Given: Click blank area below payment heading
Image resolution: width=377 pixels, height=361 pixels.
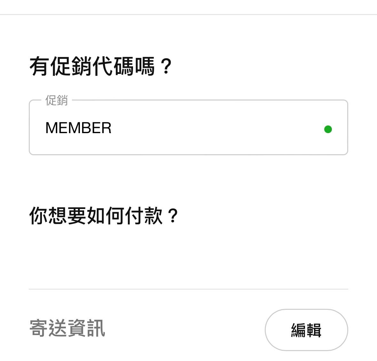Looking at the screenshot, I should coord(188,256).
